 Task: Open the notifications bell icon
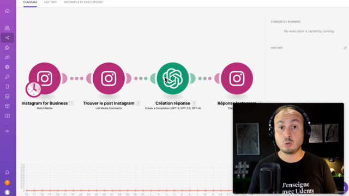(x=7, y=173)
